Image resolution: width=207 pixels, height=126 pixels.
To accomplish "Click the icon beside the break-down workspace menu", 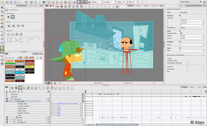I will click(204, 2).
